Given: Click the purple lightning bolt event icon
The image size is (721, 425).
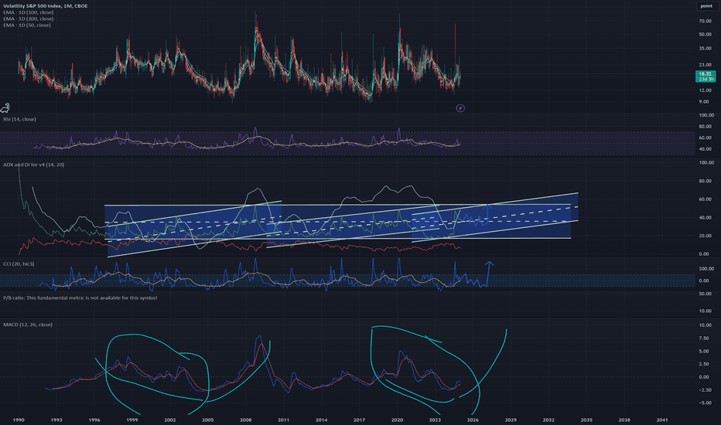Looking at the screenshot, I should click(460, 108).
